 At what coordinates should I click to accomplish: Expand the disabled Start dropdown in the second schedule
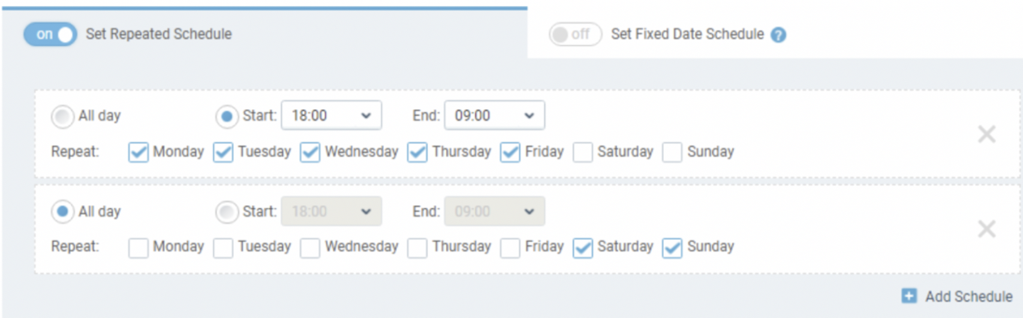pyautogui.click(x=331, y=211)
